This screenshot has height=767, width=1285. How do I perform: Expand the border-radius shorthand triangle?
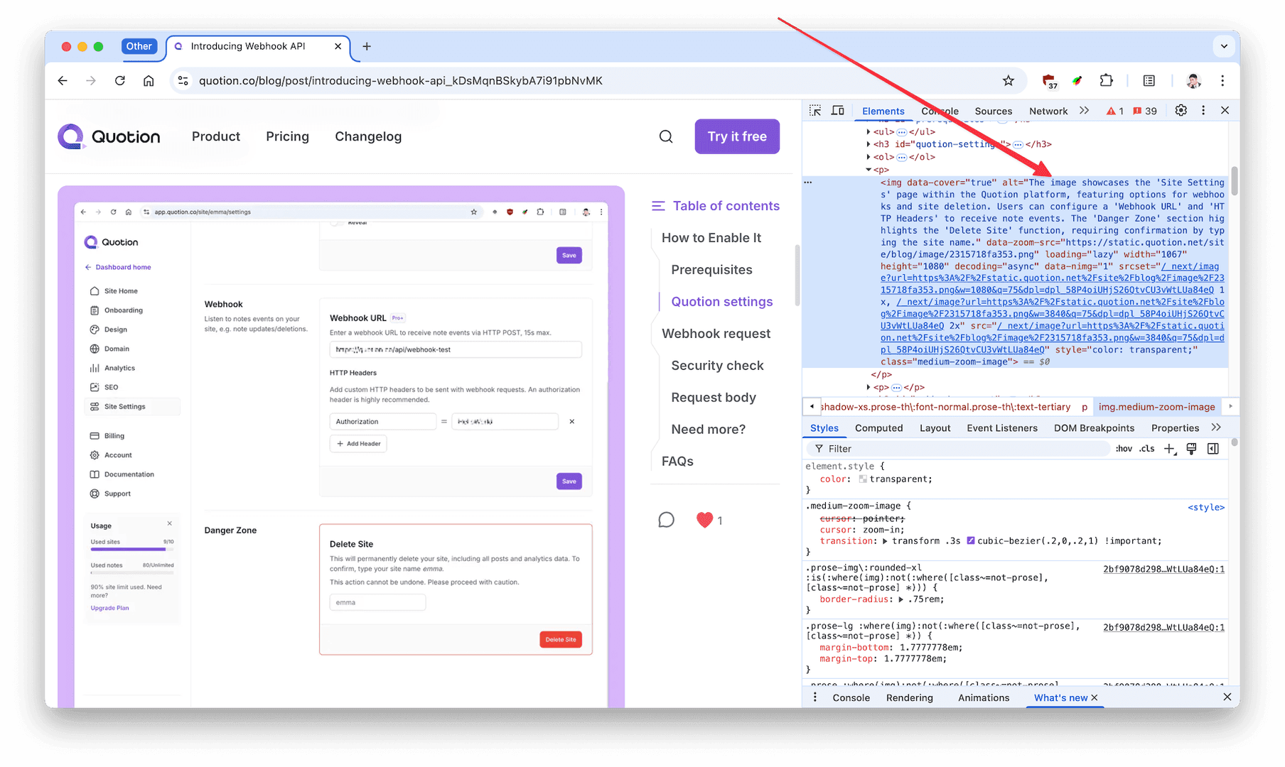(x=901, y=599)
